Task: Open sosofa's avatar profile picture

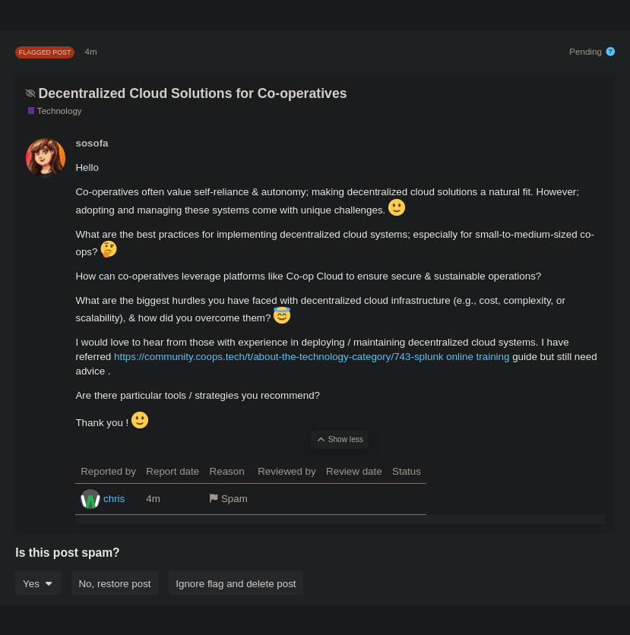Action: [46, 157]
